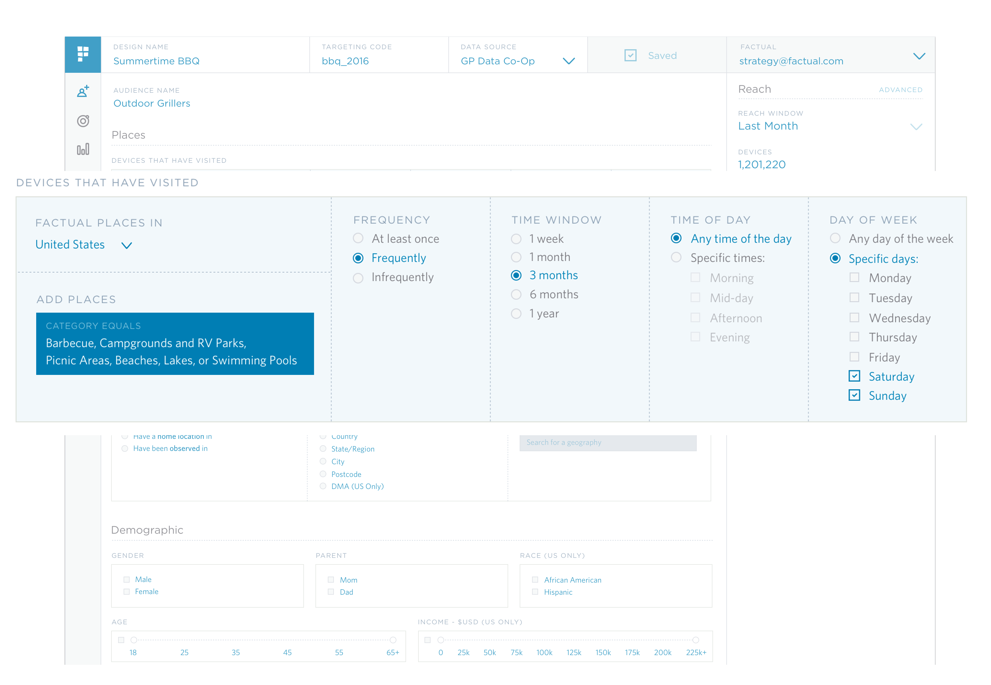Check the Morning time checkbox

coord(695,277)
